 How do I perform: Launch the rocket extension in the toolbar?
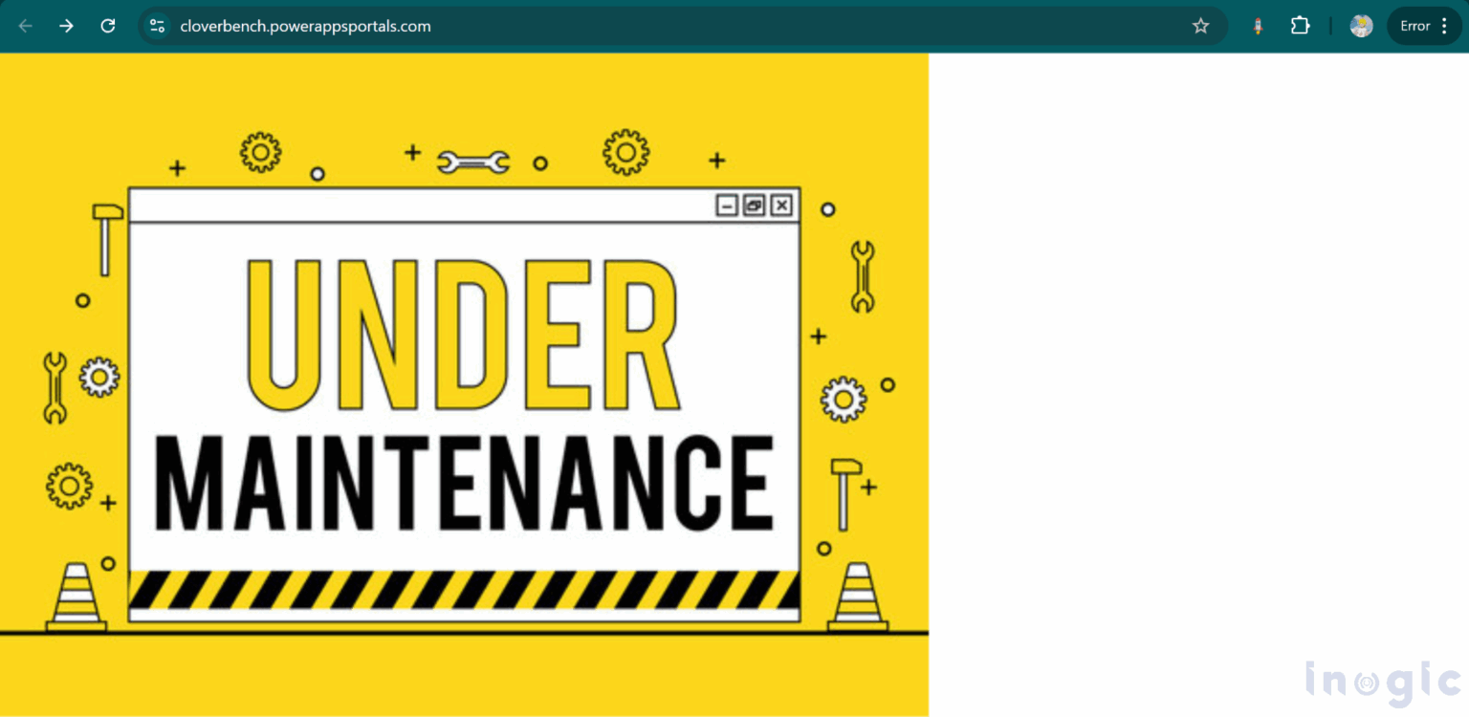click(x=1257, y=26)
